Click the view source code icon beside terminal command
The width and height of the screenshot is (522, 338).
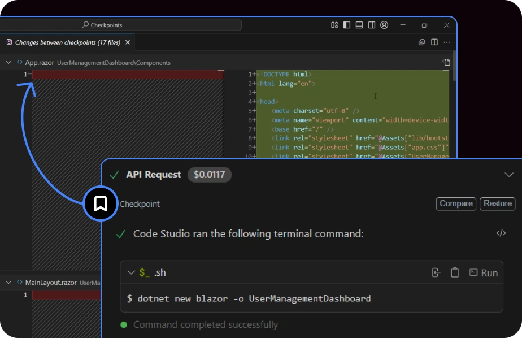[503, 233]
